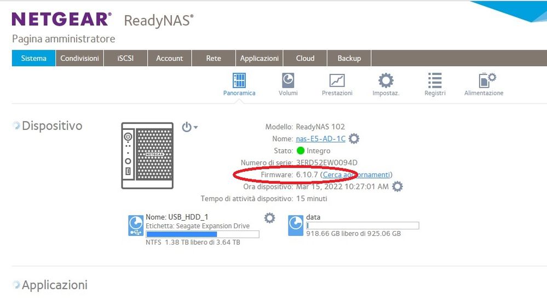Image resolution: width=547 pixels, height=300 pixels.
Task: Click the data volume usage bar
Action: [362, 226]
